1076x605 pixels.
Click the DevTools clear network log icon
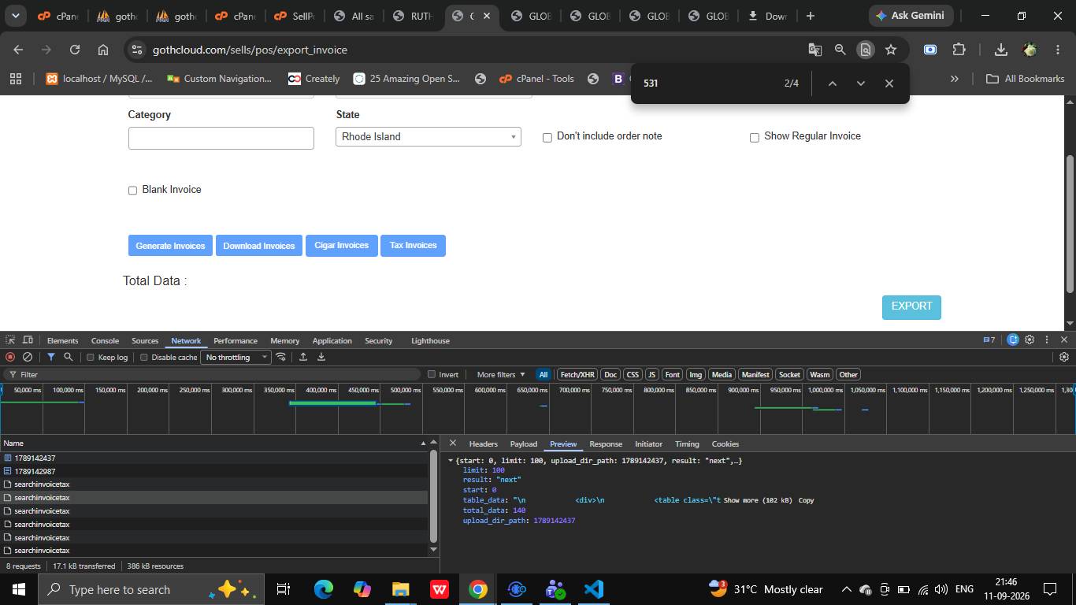(28, 357)
